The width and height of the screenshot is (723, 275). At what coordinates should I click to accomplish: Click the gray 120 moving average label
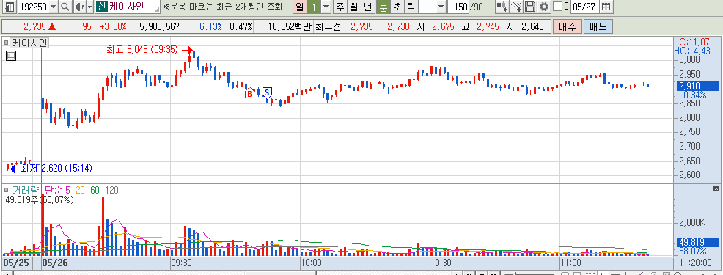112,190
